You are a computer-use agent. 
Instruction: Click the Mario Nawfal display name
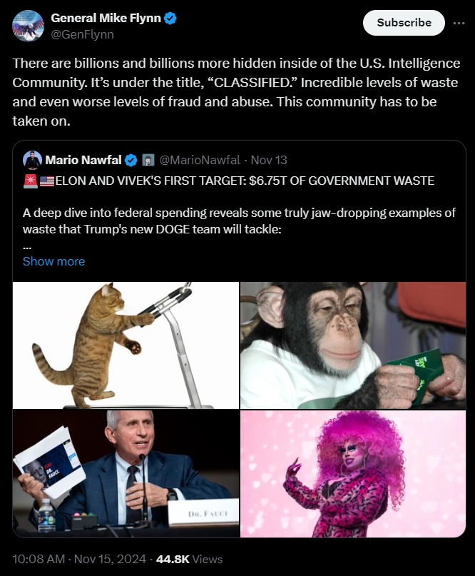pyautogui.click(x=83, y=160)
